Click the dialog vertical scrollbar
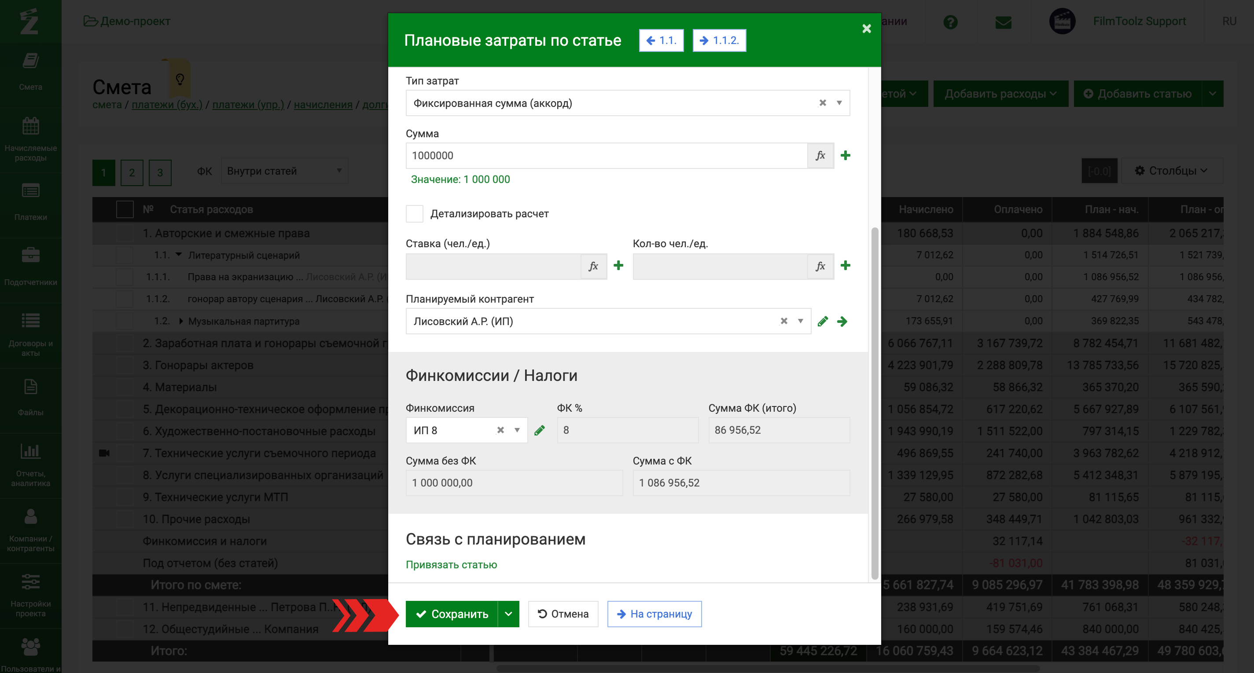Image resolution: width=1254 pixels, height=673 pixels. pyautogui.click(x=874, y=403)
